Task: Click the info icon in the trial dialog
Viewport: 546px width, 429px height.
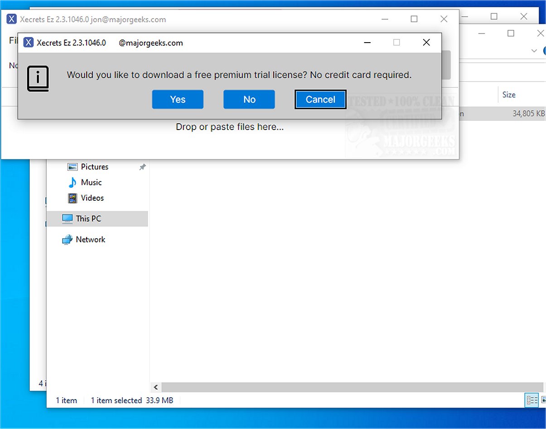Action: (38, 79)
